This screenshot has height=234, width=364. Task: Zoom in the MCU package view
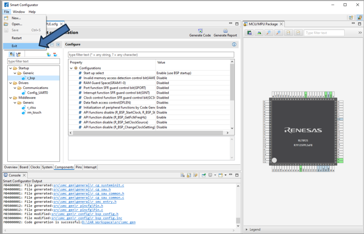click(278, 33)
